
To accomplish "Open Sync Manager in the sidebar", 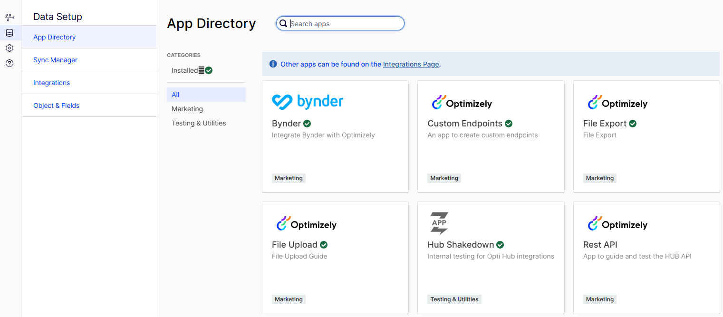I will click(89, 60).
